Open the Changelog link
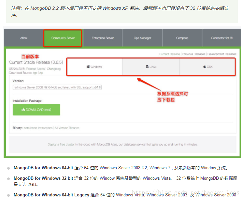 coord(54,69)
